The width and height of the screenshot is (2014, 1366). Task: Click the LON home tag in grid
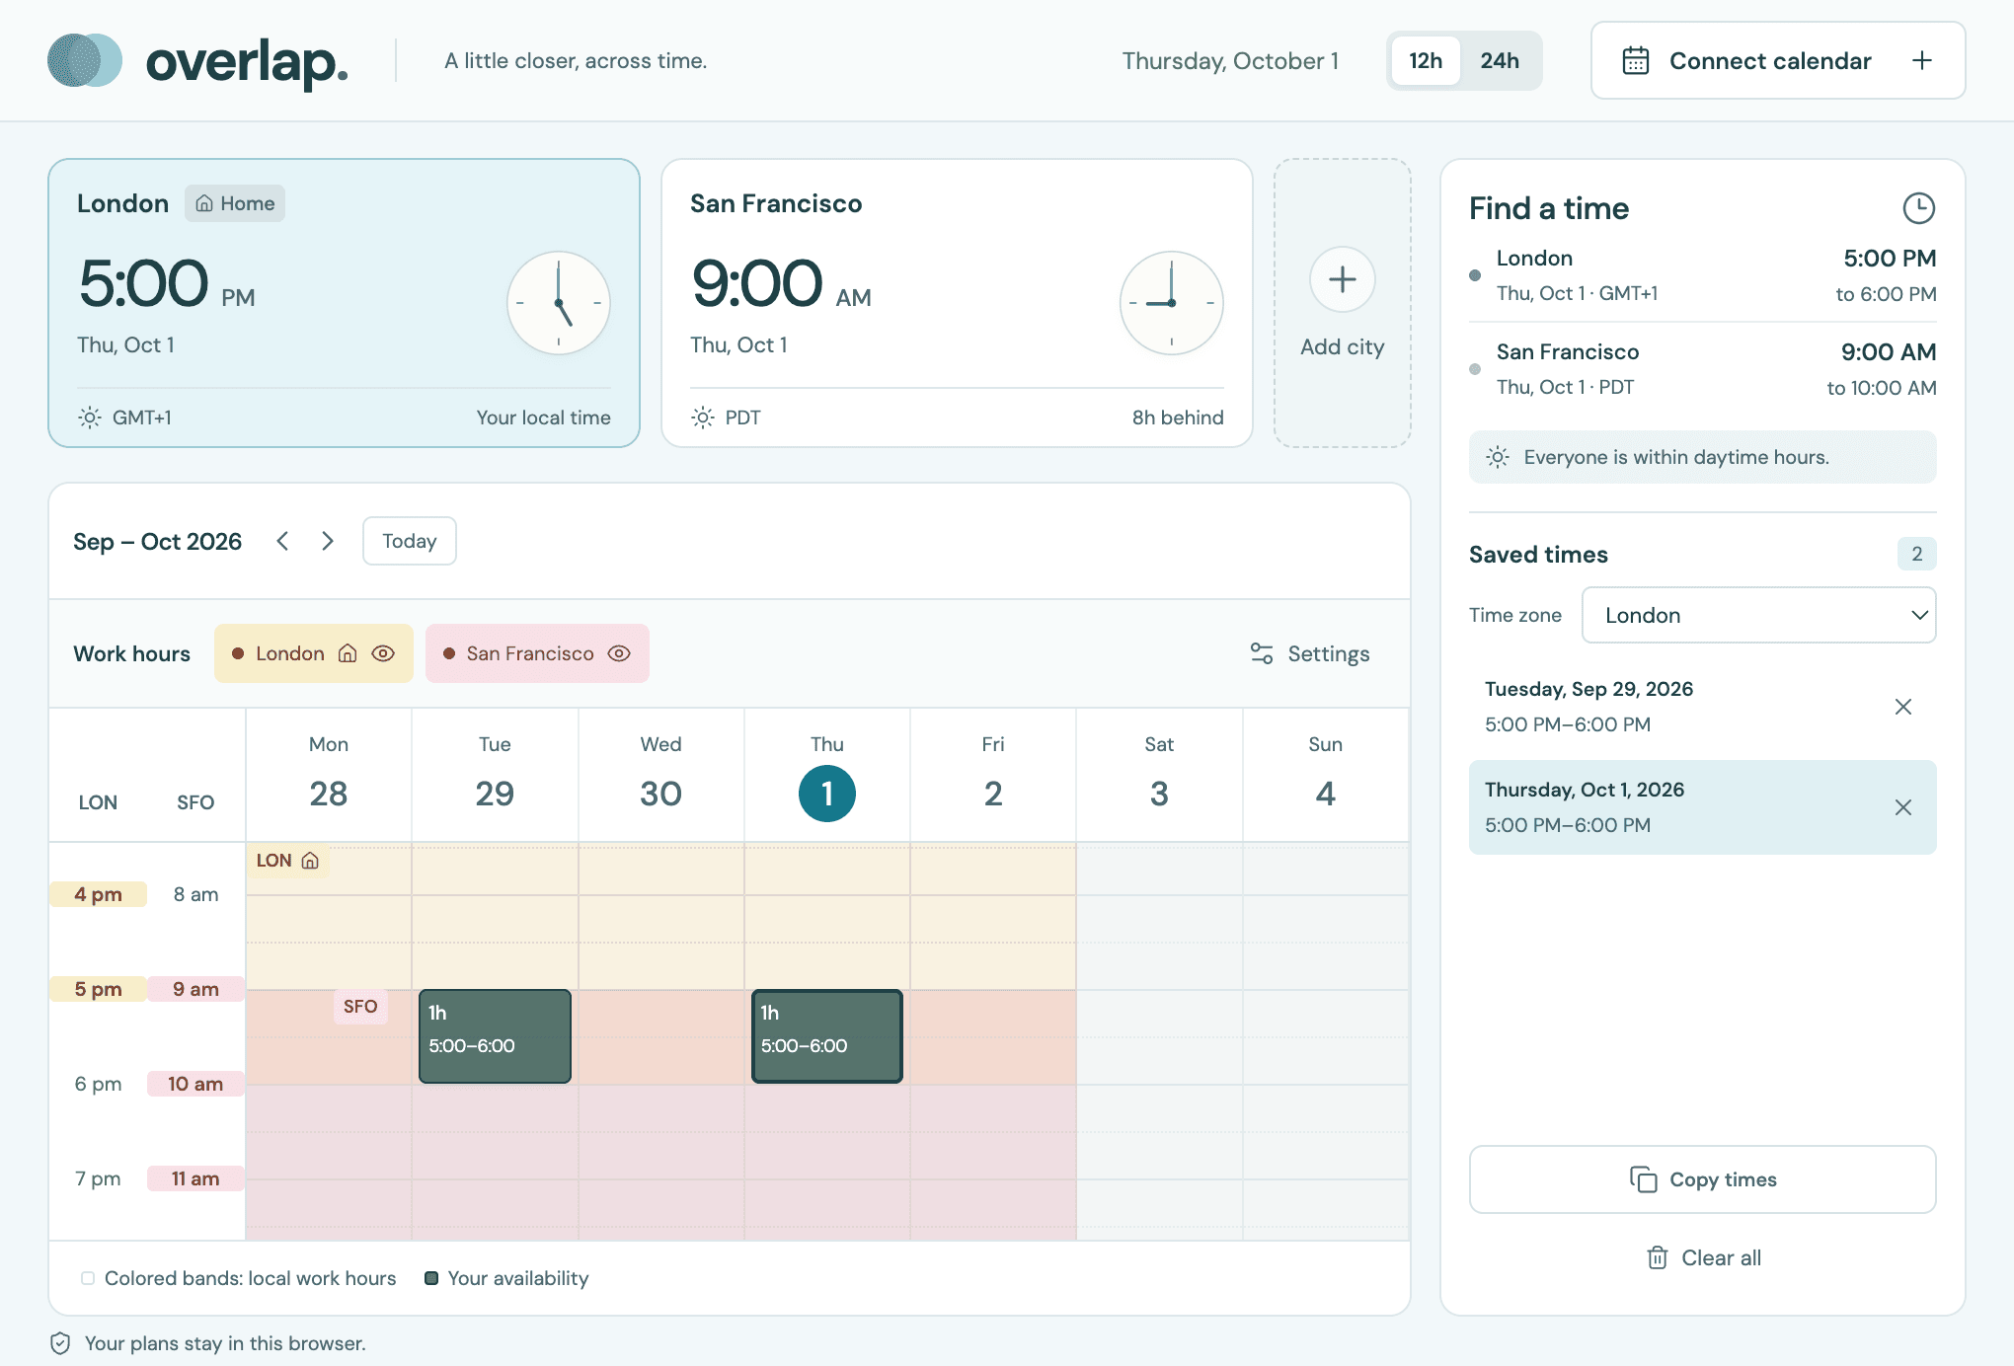(287, 861)
